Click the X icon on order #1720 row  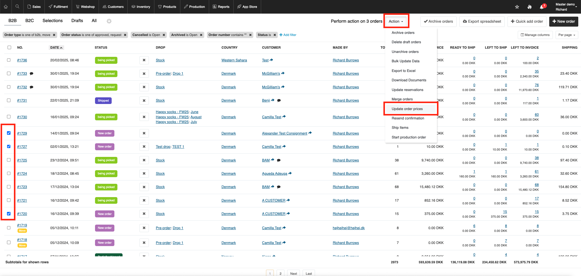tap(144, 214)
